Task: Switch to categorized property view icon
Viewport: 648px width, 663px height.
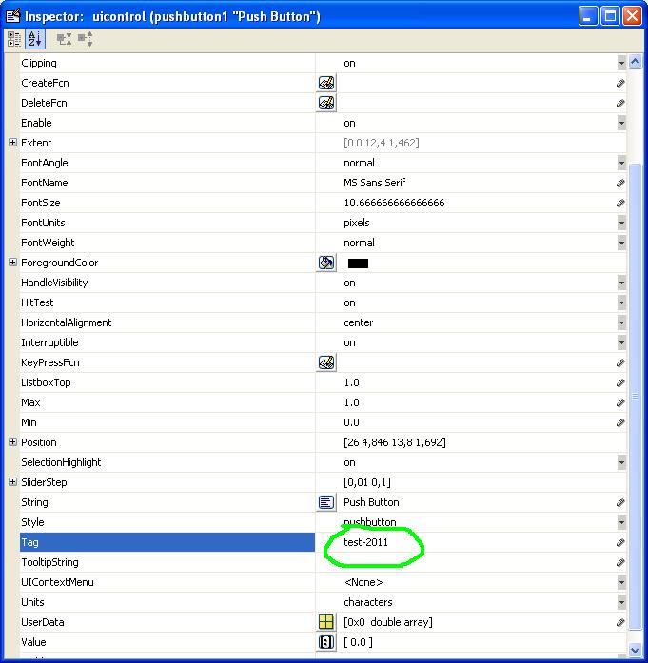Action: [14, 39]
